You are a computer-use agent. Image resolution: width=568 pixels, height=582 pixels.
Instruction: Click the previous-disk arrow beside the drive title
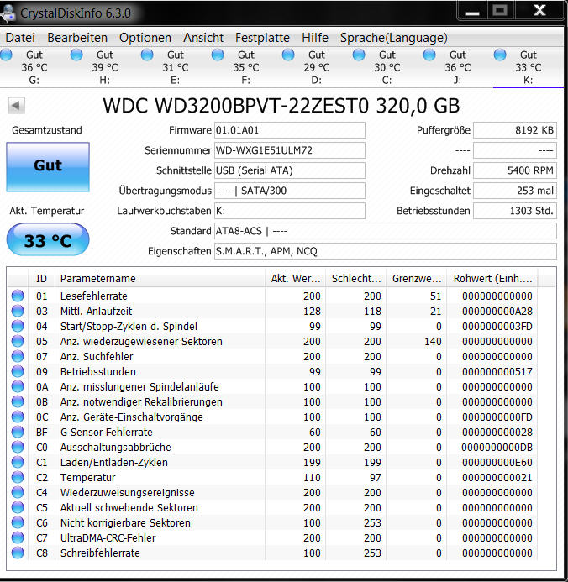click(16, 106)
